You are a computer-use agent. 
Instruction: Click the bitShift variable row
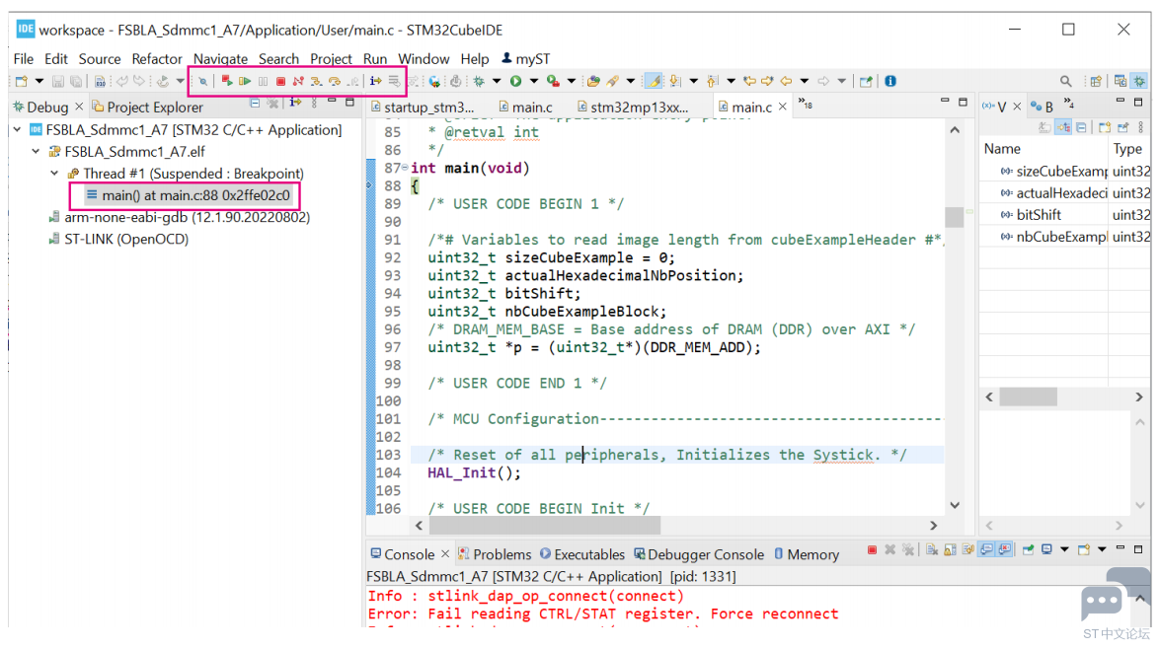point(1065,215)
